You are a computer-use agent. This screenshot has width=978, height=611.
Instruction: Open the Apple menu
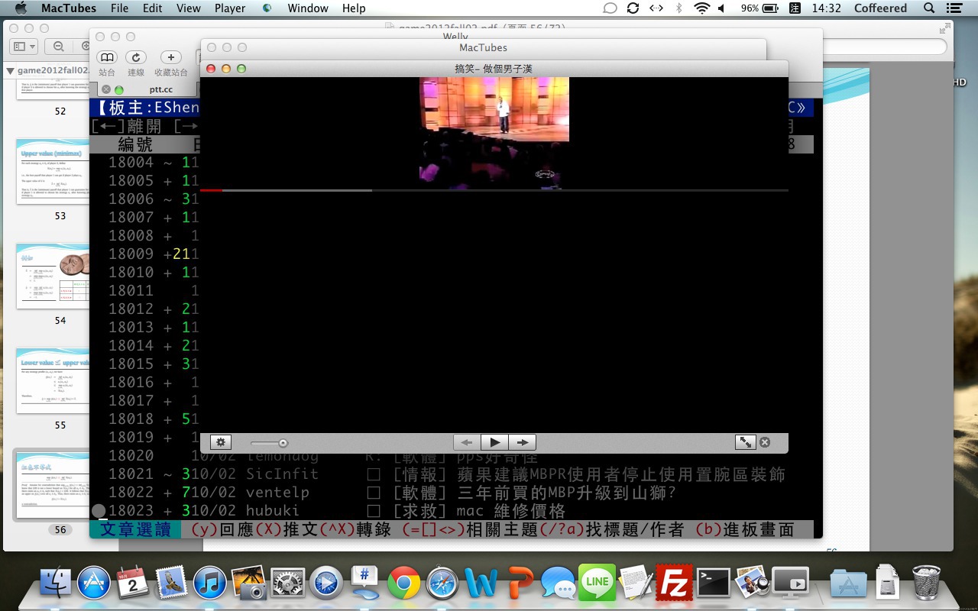(21, 8)
